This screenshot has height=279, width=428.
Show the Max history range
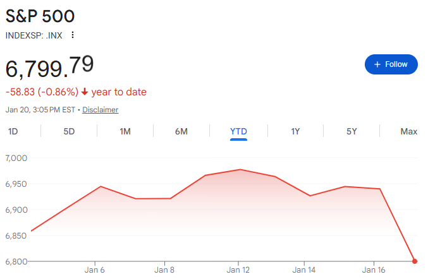pos(408,131)
